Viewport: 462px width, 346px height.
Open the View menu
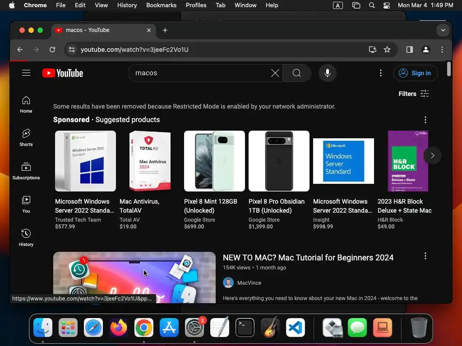click(x=101, y=5)
